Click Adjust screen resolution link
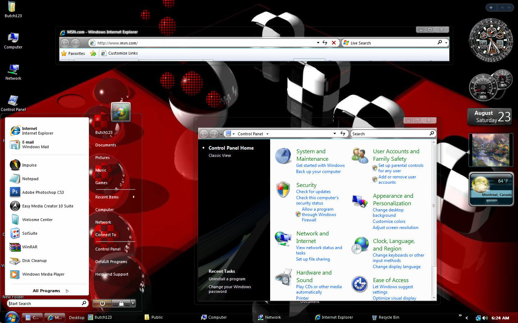Image resolution: width=518 pixels, height=323 pixels. pyautogui.click(x=395, y=228)
